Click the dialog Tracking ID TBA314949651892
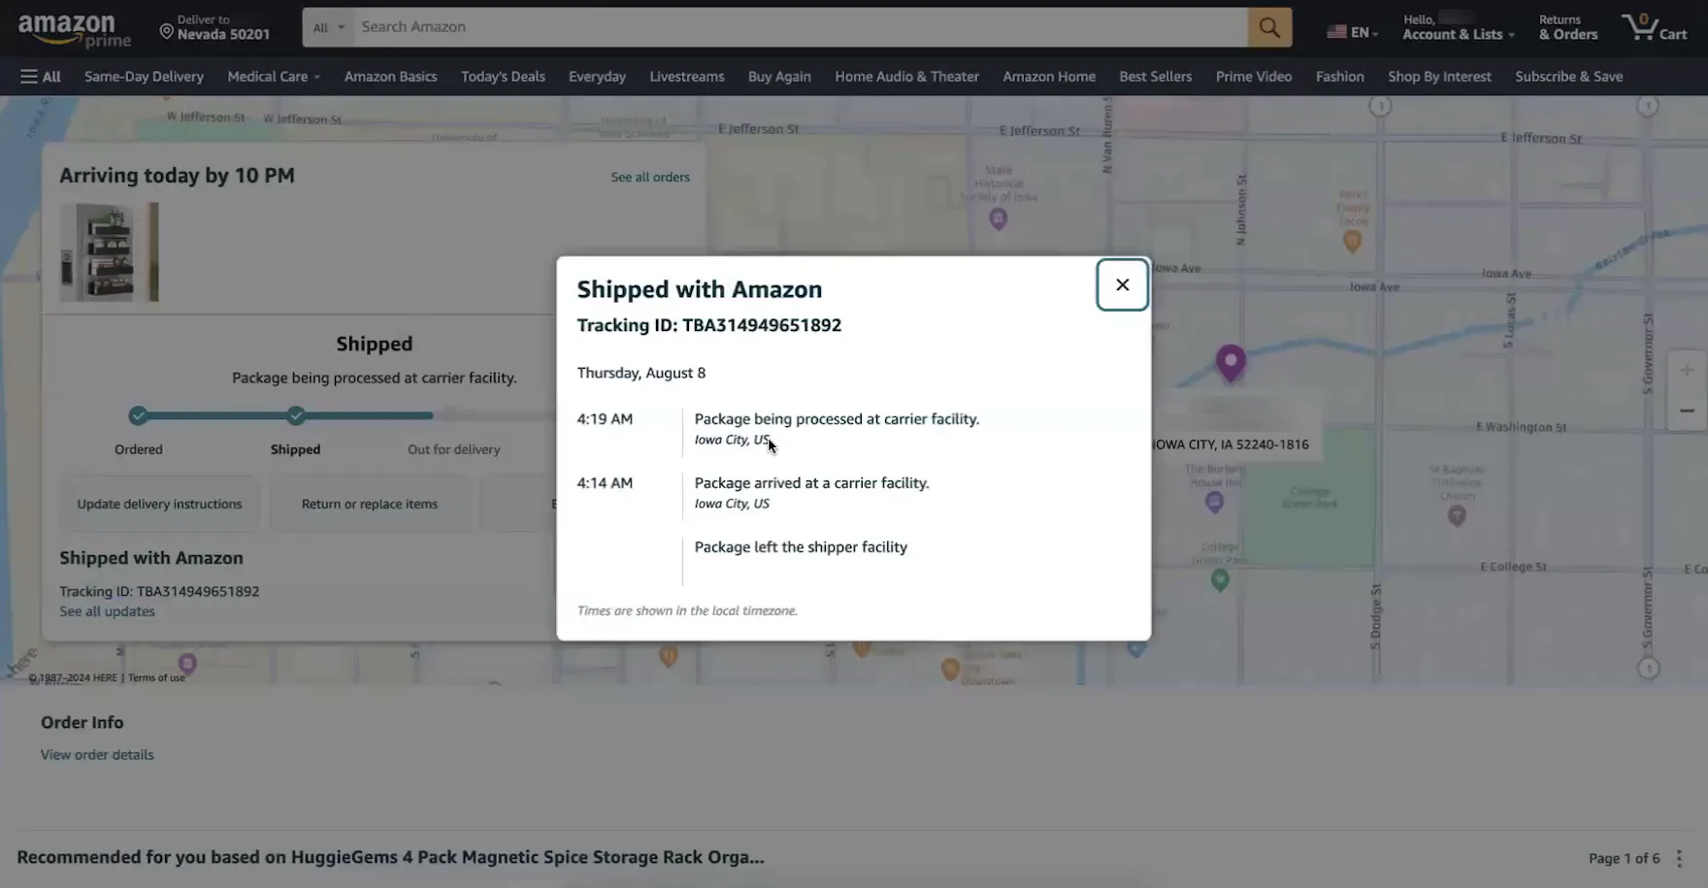Image resolution: width=1708 pixels, height=888 pixels. [x=709, y=325]
